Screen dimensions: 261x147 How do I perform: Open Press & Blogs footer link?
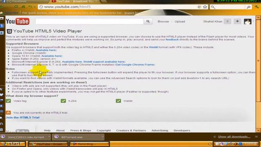81,131
